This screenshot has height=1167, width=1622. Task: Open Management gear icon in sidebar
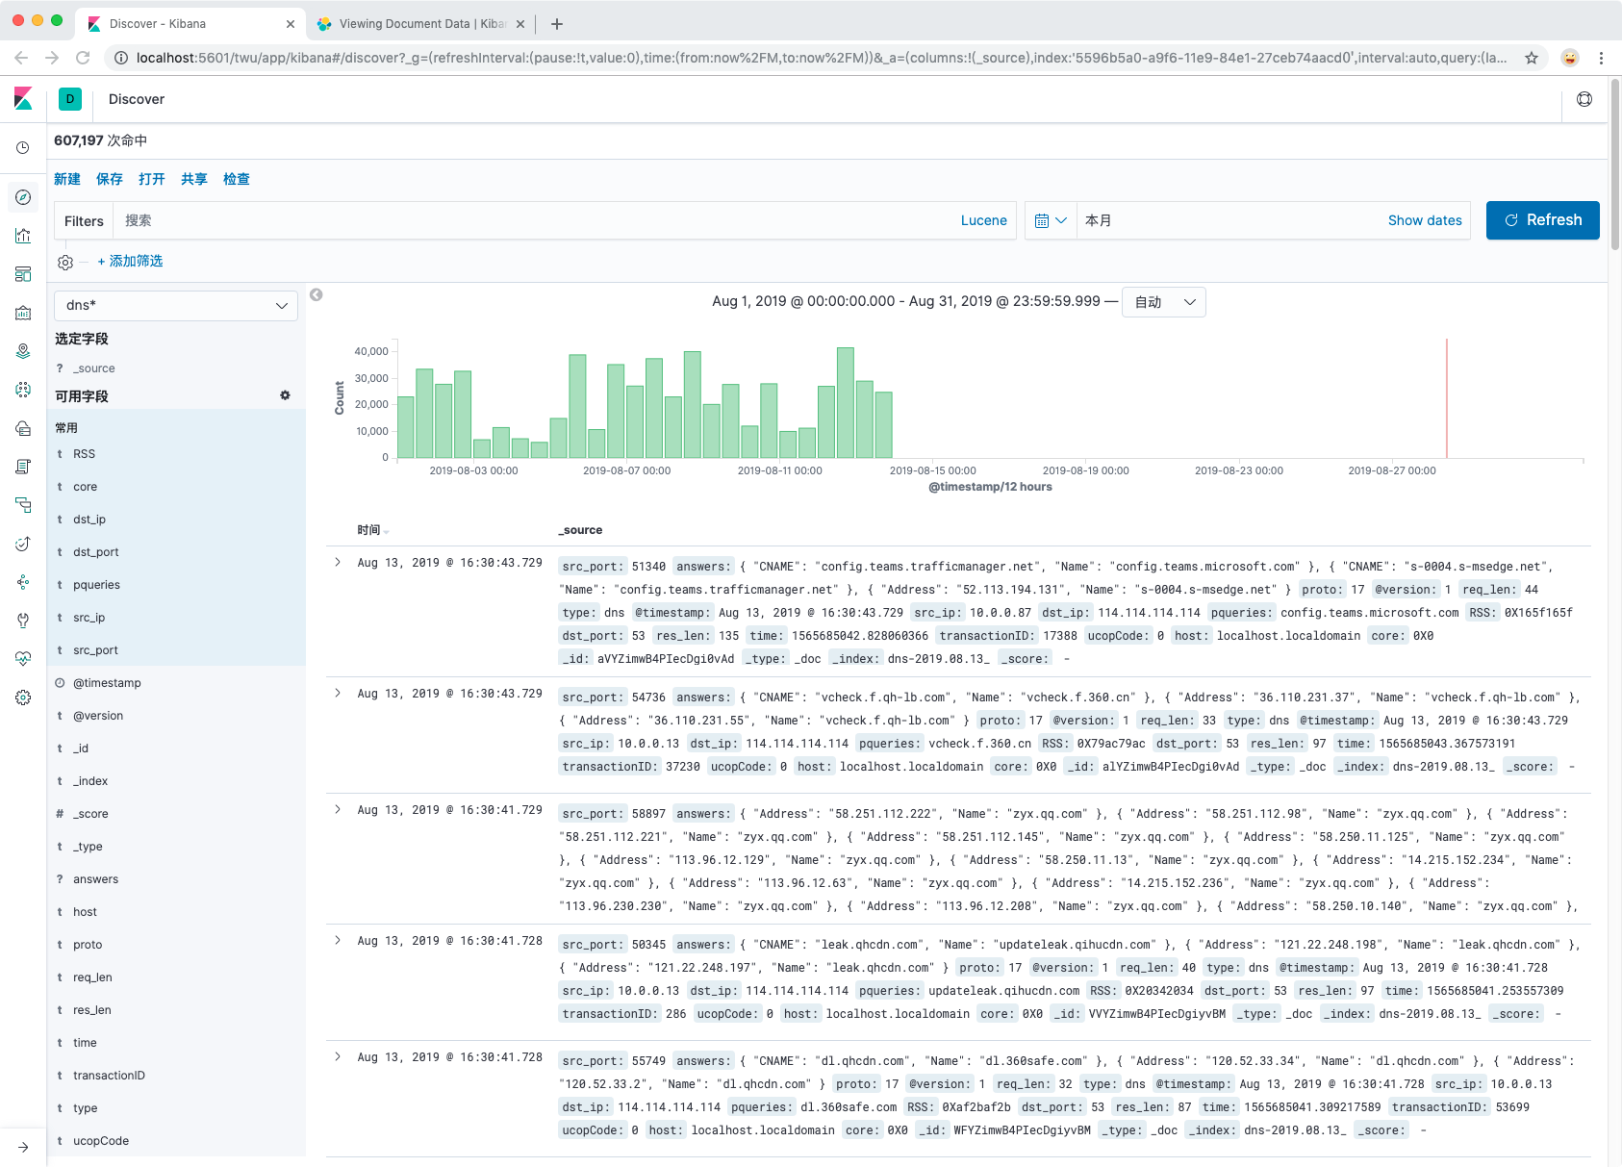[x=23, y=698]
